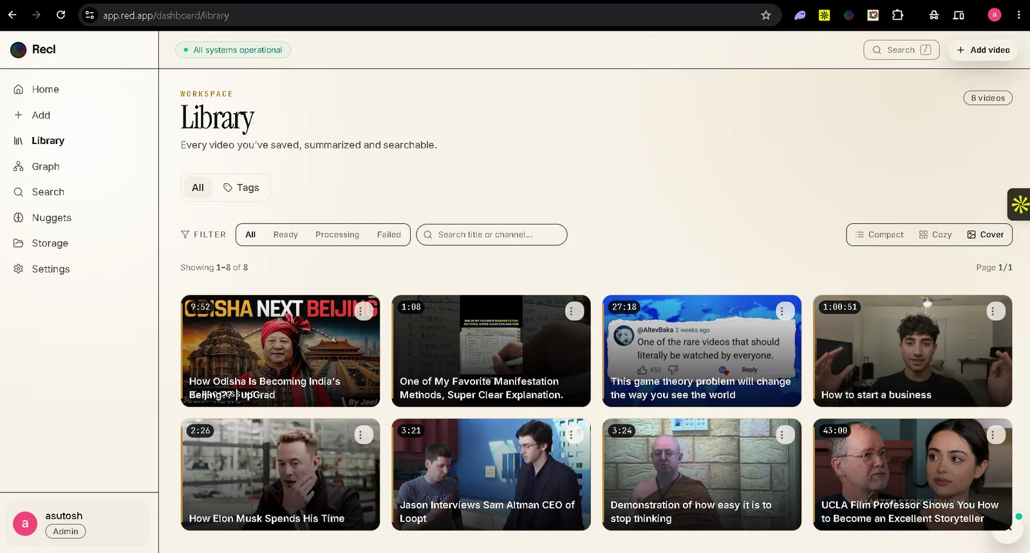This screenshot has height=553, width=1030.
Task: Filter videos by Ready status
Action: pyautogui.click(x=285, y=235)
